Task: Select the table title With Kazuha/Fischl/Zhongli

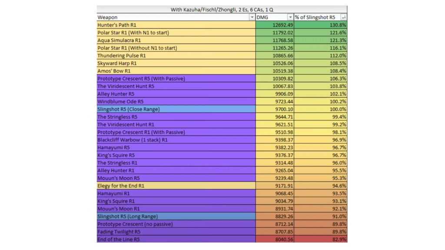Action: pos(222,10)
